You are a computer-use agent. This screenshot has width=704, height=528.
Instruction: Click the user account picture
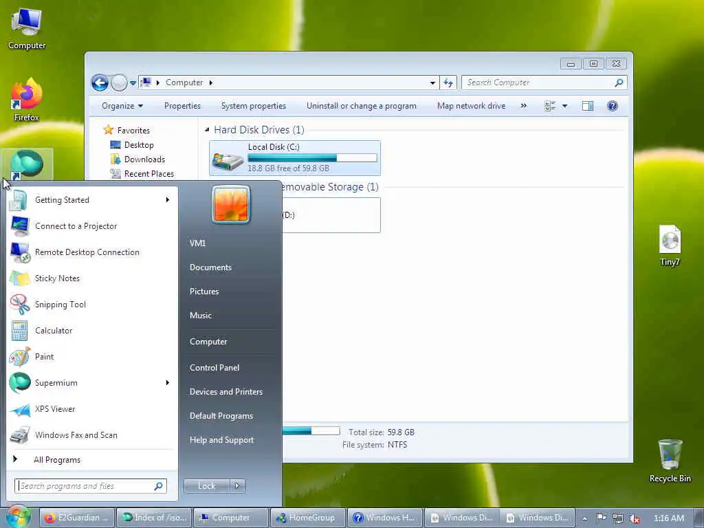pyautogui.click(x=231, y=204)
